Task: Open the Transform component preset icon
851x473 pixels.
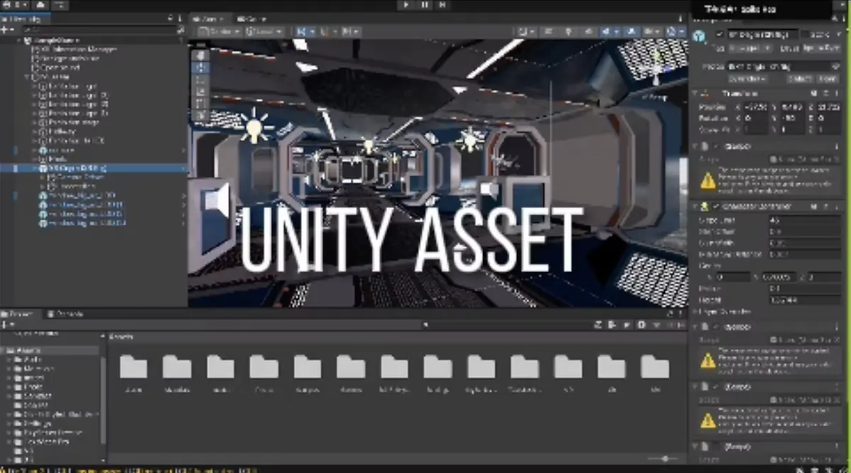Action: (x=825, y=93)
